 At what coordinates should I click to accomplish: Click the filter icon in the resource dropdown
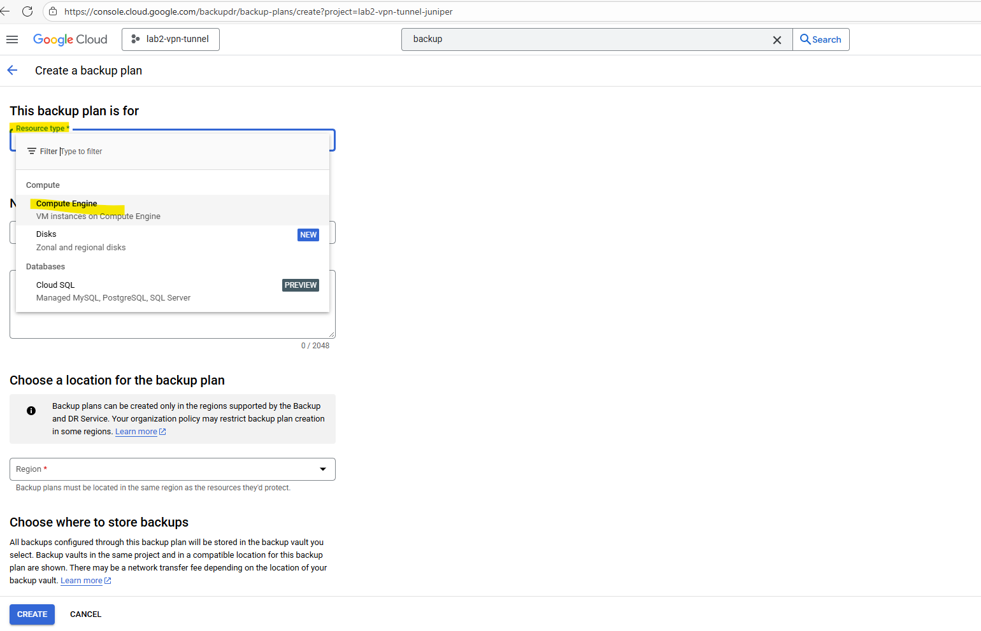(32, 152)
